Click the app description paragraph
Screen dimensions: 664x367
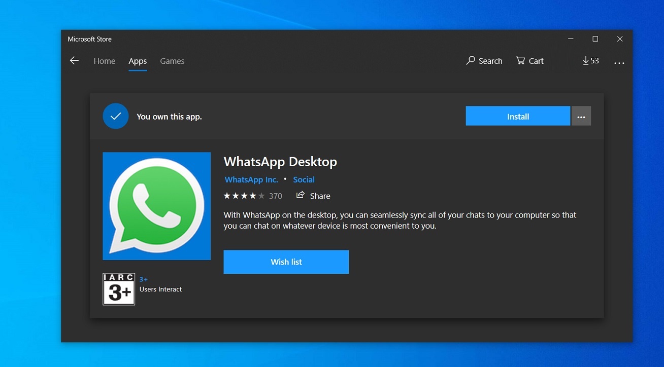point(400,221)
